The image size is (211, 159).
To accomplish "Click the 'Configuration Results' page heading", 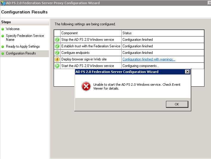I will (24, 12).
